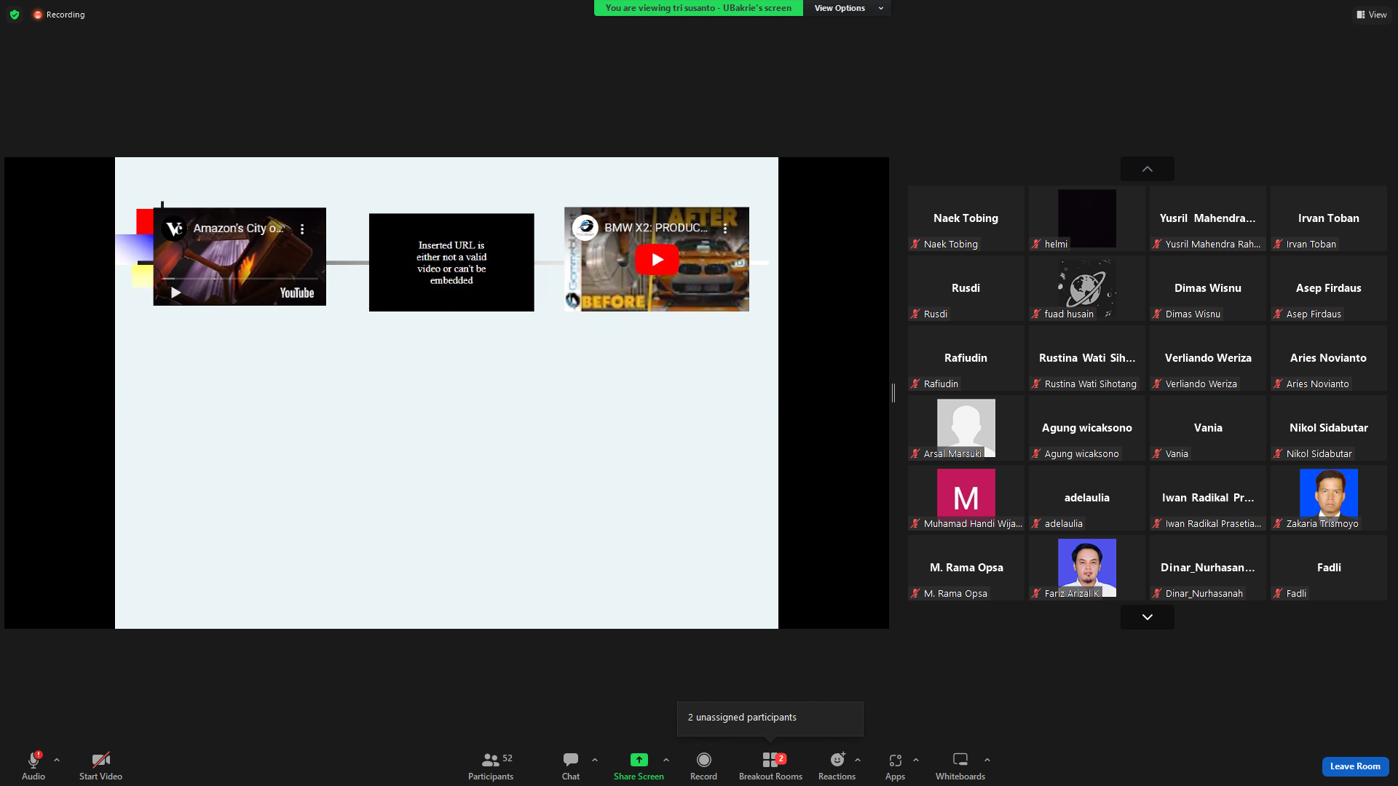The image size is (1398, 786).
Task: Open Breakout Rooms
Action: 770,766
